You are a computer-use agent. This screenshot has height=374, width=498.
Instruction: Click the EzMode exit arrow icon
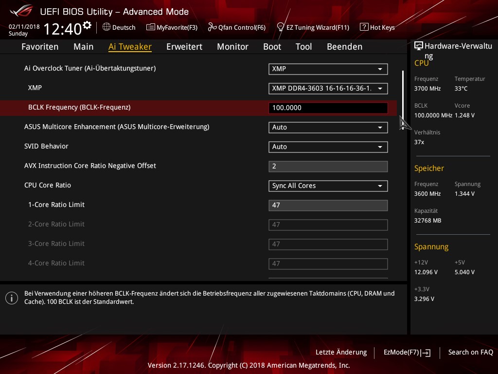pyautogui.click(x=426, y=353)
